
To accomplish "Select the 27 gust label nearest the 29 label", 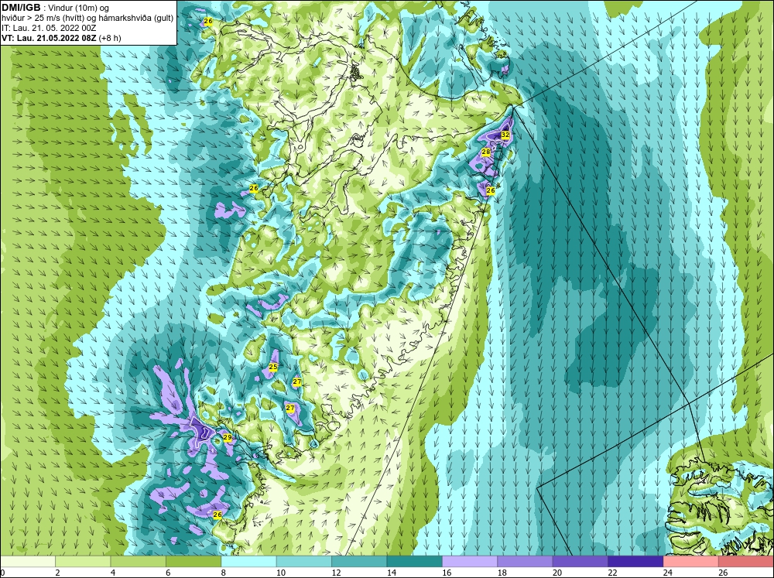I will pos(290,408).
